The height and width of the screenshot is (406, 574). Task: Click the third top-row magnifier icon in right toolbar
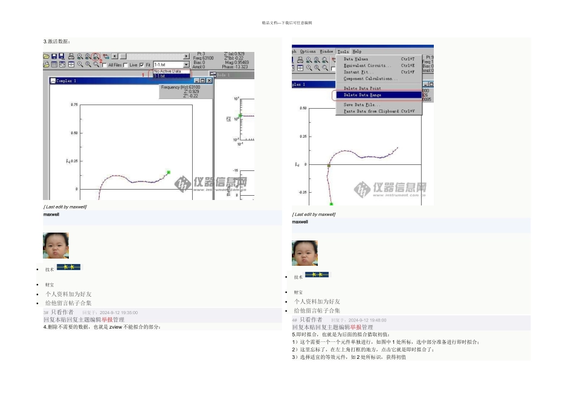tap(324, 60)
